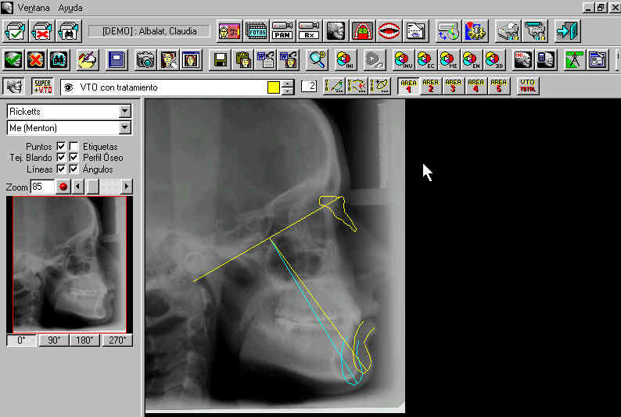Expand the Me (Menton) point dropdown
621x417 pixels.
pos(125,127)
